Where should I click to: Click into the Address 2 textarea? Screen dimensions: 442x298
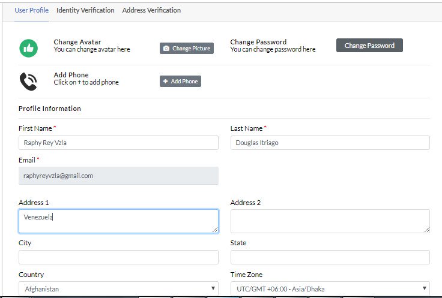pos(330,221)
